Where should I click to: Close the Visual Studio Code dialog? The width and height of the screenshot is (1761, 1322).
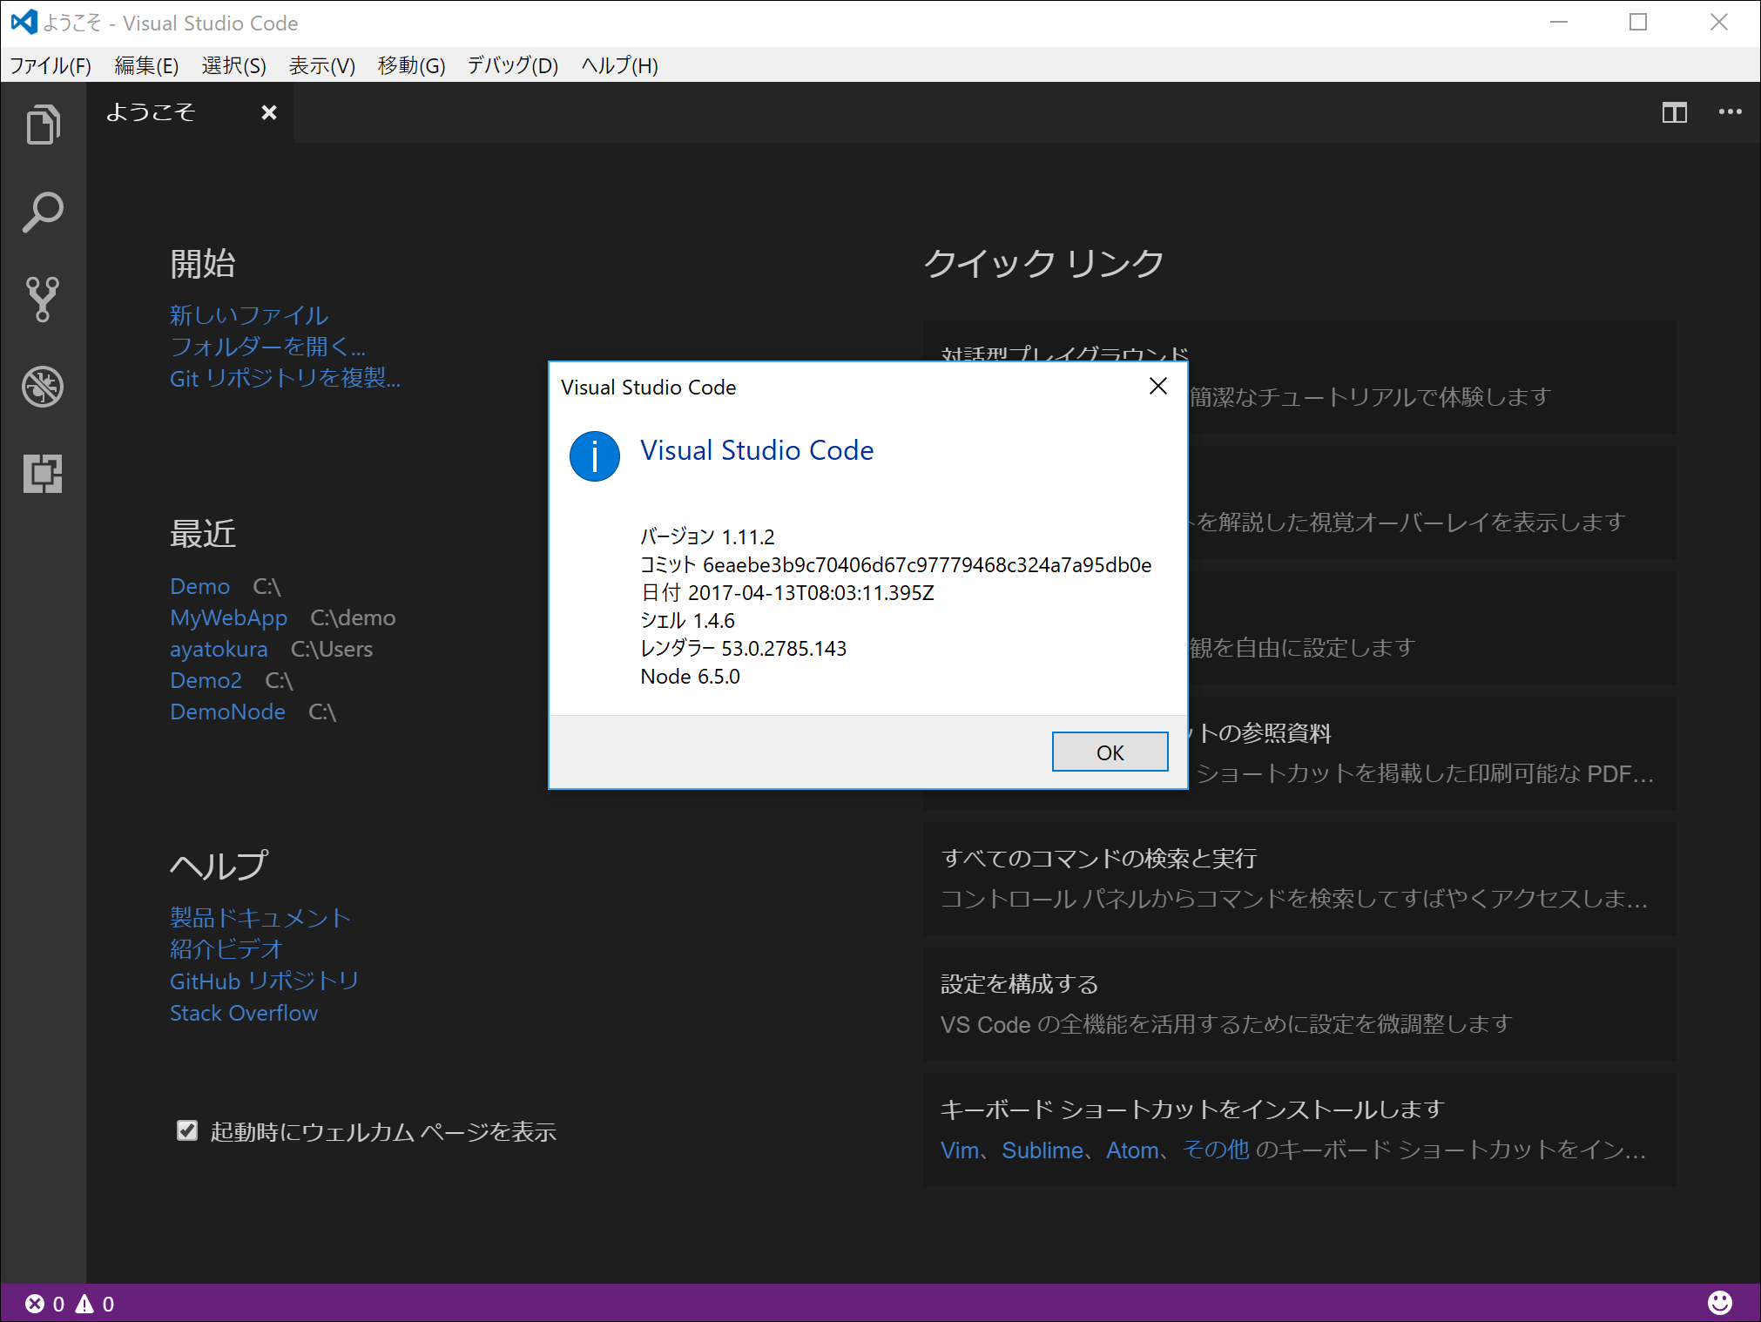pos(1158,386)
